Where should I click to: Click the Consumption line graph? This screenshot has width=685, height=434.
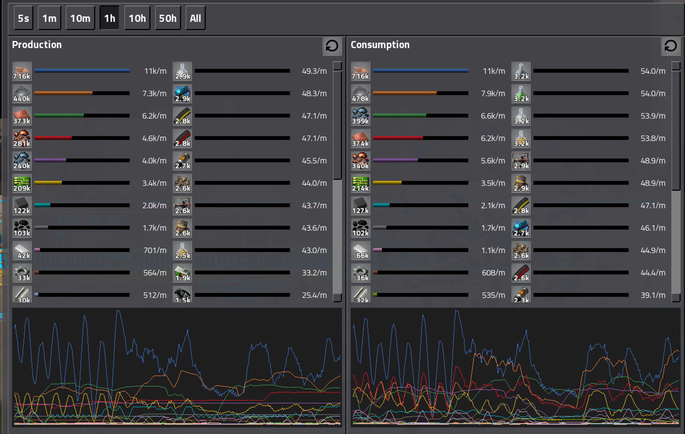pyautogui.click(x=515, y=367)
